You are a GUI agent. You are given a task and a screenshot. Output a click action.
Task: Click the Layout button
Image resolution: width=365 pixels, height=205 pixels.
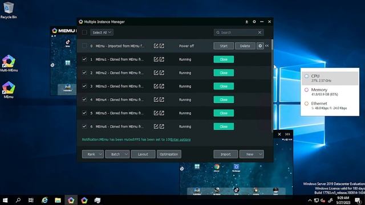pyautogui.click(x=143, y=154)
